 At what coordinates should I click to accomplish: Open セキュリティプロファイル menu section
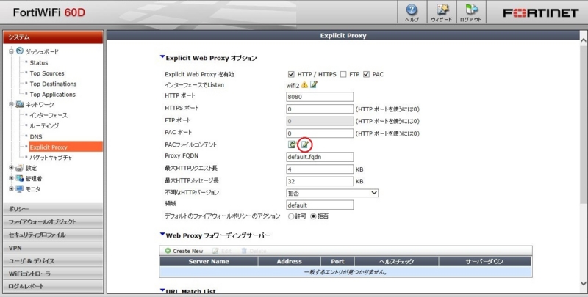point(53,235)
